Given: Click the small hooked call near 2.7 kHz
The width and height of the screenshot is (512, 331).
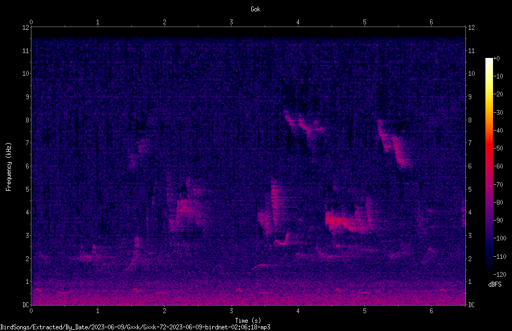Looking at the screenshot, I should (282, 239).
